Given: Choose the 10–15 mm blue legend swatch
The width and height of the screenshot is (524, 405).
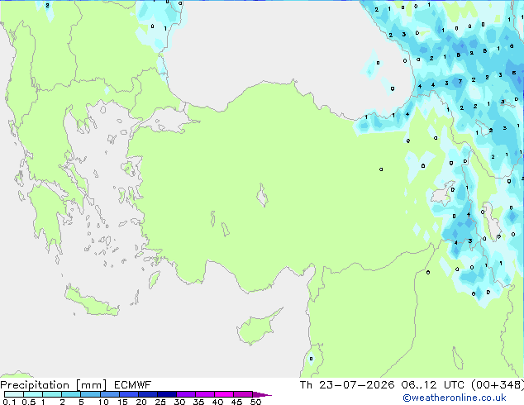Looking at the screenshot, I should 110,394.
